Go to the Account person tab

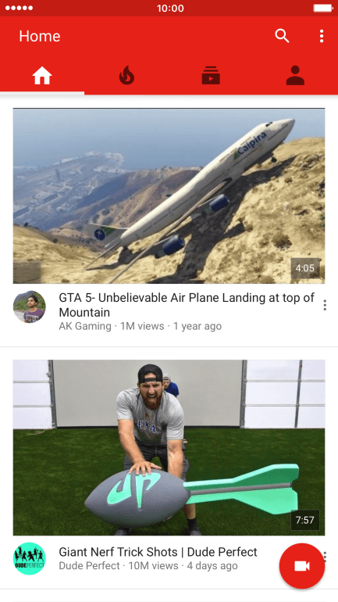pyautogui.click(x=296, y=75)
